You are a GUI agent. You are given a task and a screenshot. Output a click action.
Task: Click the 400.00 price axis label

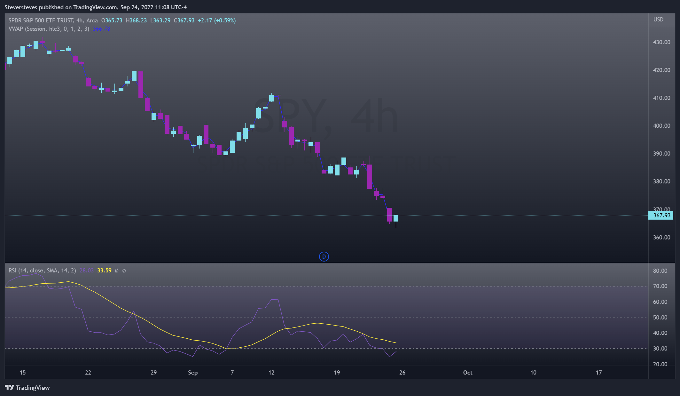(661, 126)
